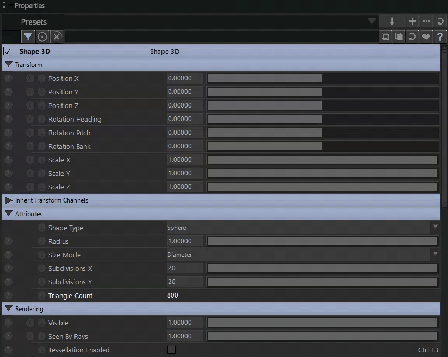Open the Presets dropdown arrow
This screenshot has width=448, height=357.
tap(372, 21)
